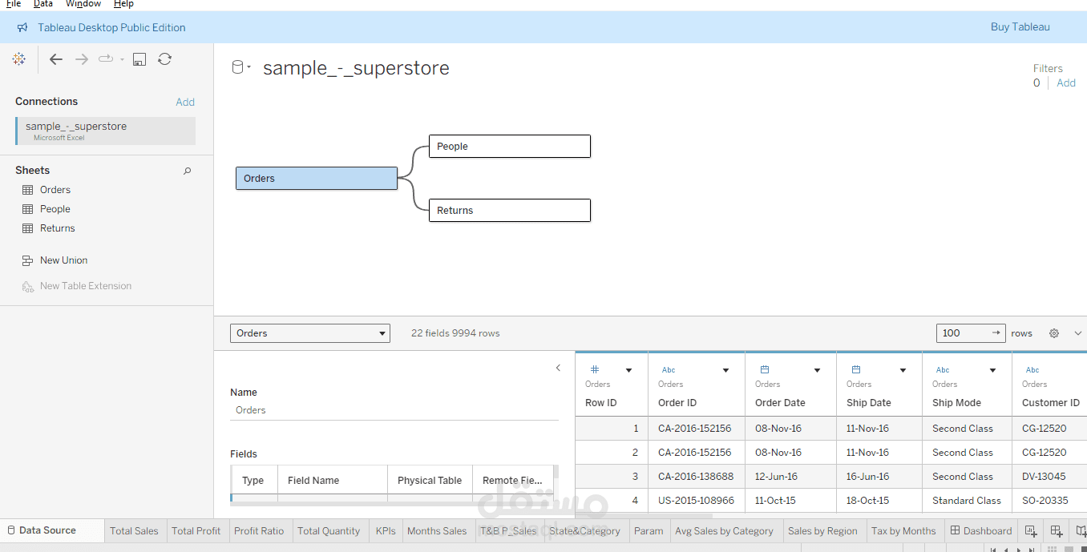Add a new story

(1081, 530)
